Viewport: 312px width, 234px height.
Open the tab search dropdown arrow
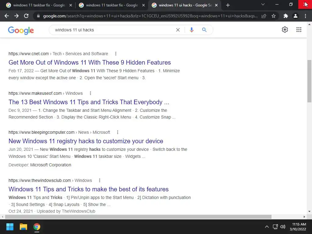(x=263, y=4)
